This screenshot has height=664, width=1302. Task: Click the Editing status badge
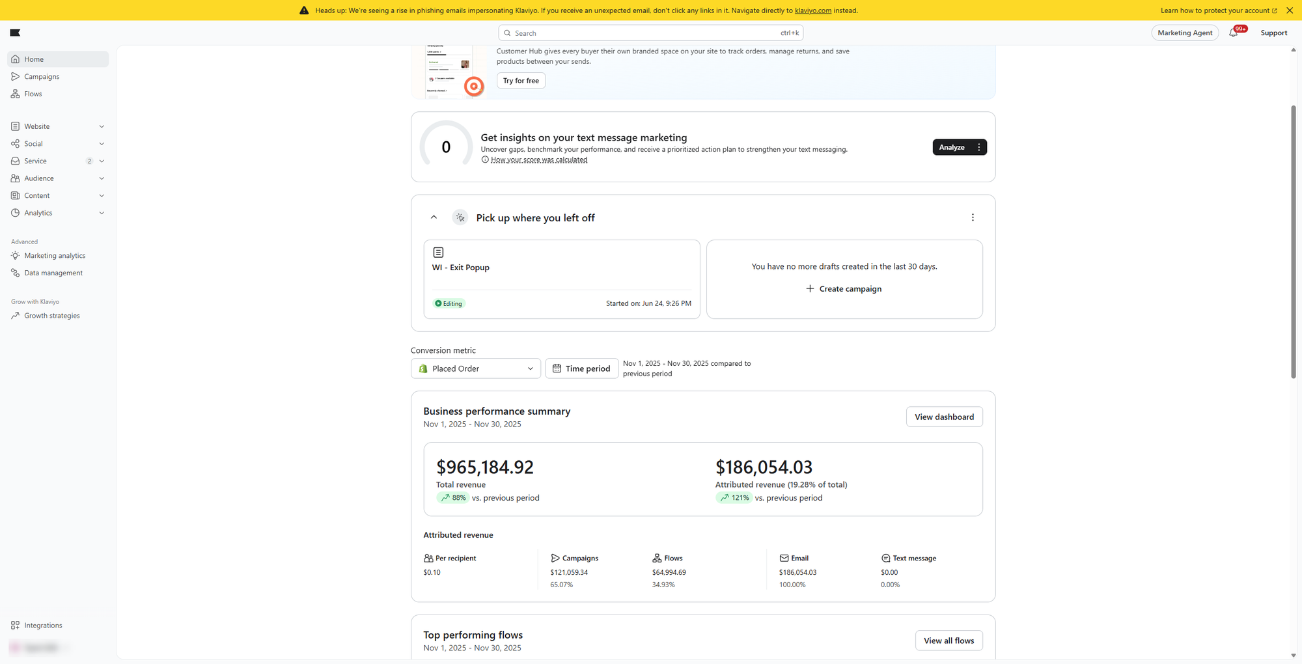click(449, 303)
